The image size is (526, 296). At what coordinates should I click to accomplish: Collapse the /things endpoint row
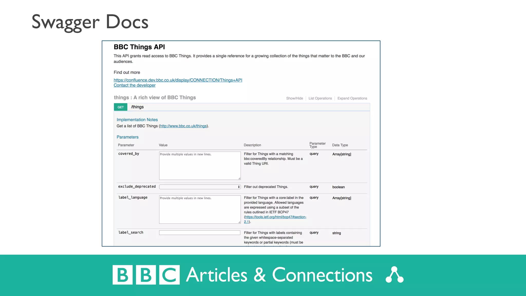(x=242, y=107)
